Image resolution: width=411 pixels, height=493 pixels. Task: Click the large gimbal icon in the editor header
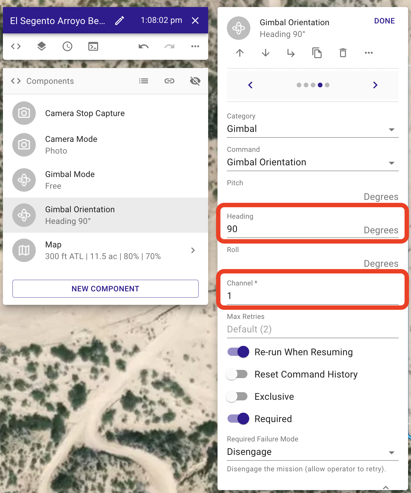[239, 28]
